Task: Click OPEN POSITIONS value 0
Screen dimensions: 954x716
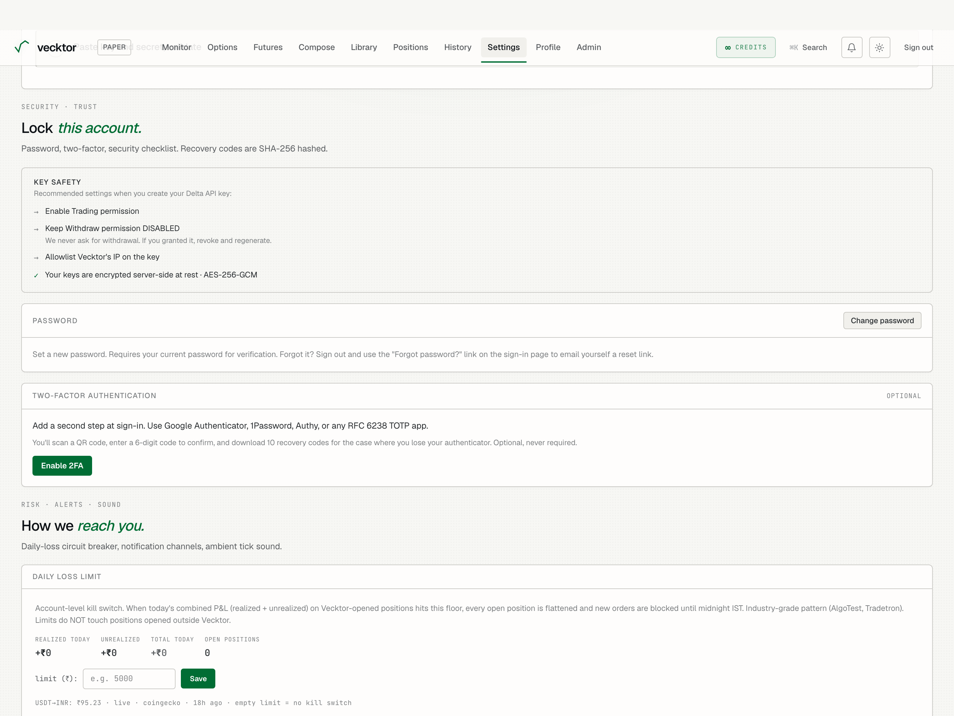Action: [x=207, y=653]
